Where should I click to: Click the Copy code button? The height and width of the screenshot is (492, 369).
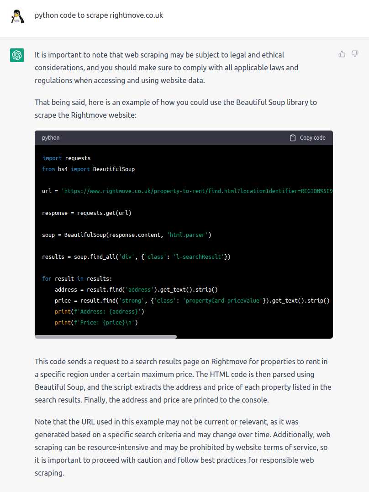[x=307, y=138]
